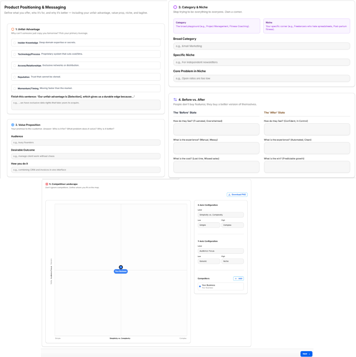
Task: Click the purple Niche info card
Action: 307,26
